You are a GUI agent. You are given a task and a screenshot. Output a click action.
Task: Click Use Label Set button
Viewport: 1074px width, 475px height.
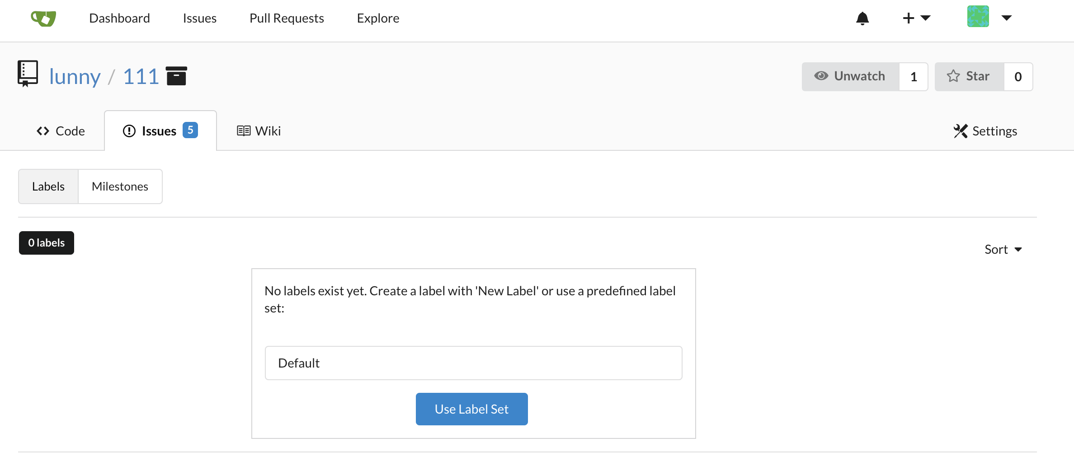[471, 409]
